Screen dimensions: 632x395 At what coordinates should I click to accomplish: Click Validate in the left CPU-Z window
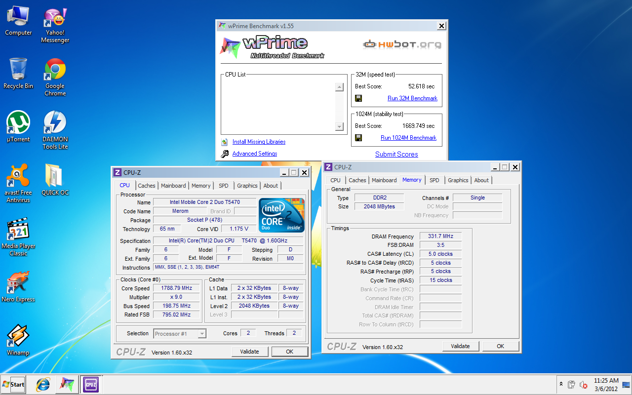[x=250, y=352]
